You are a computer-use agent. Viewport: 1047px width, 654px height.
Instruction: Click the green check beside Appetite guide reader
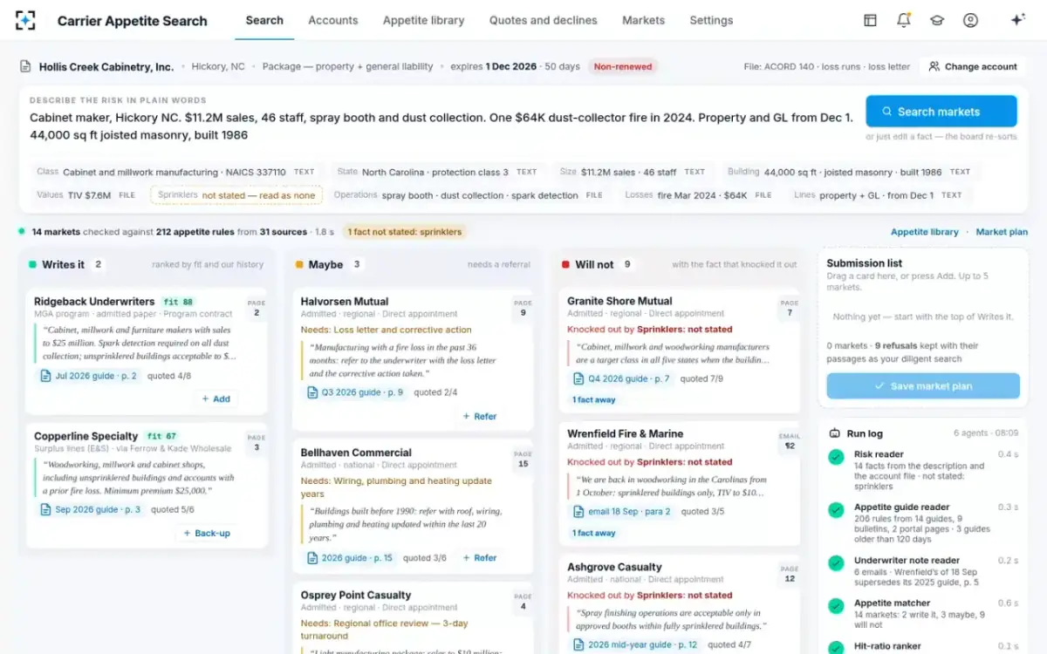pos(836,508)
